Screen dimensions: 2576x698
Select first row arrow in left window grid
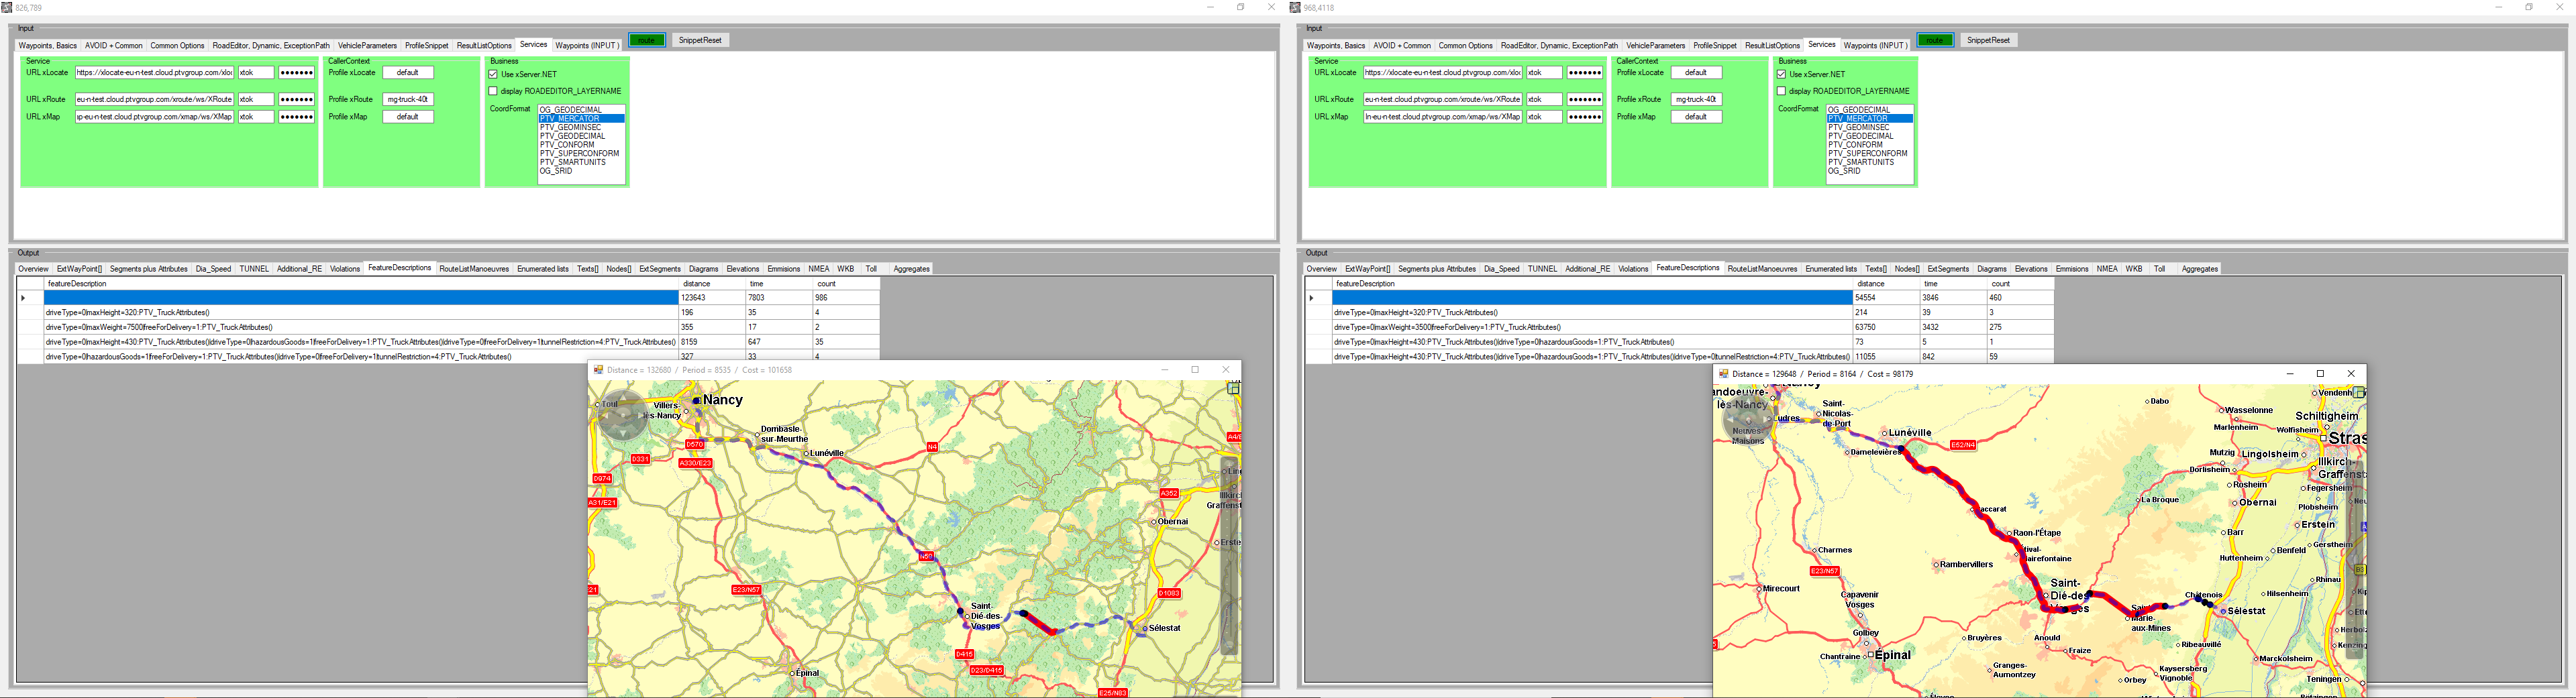(24, 298)
